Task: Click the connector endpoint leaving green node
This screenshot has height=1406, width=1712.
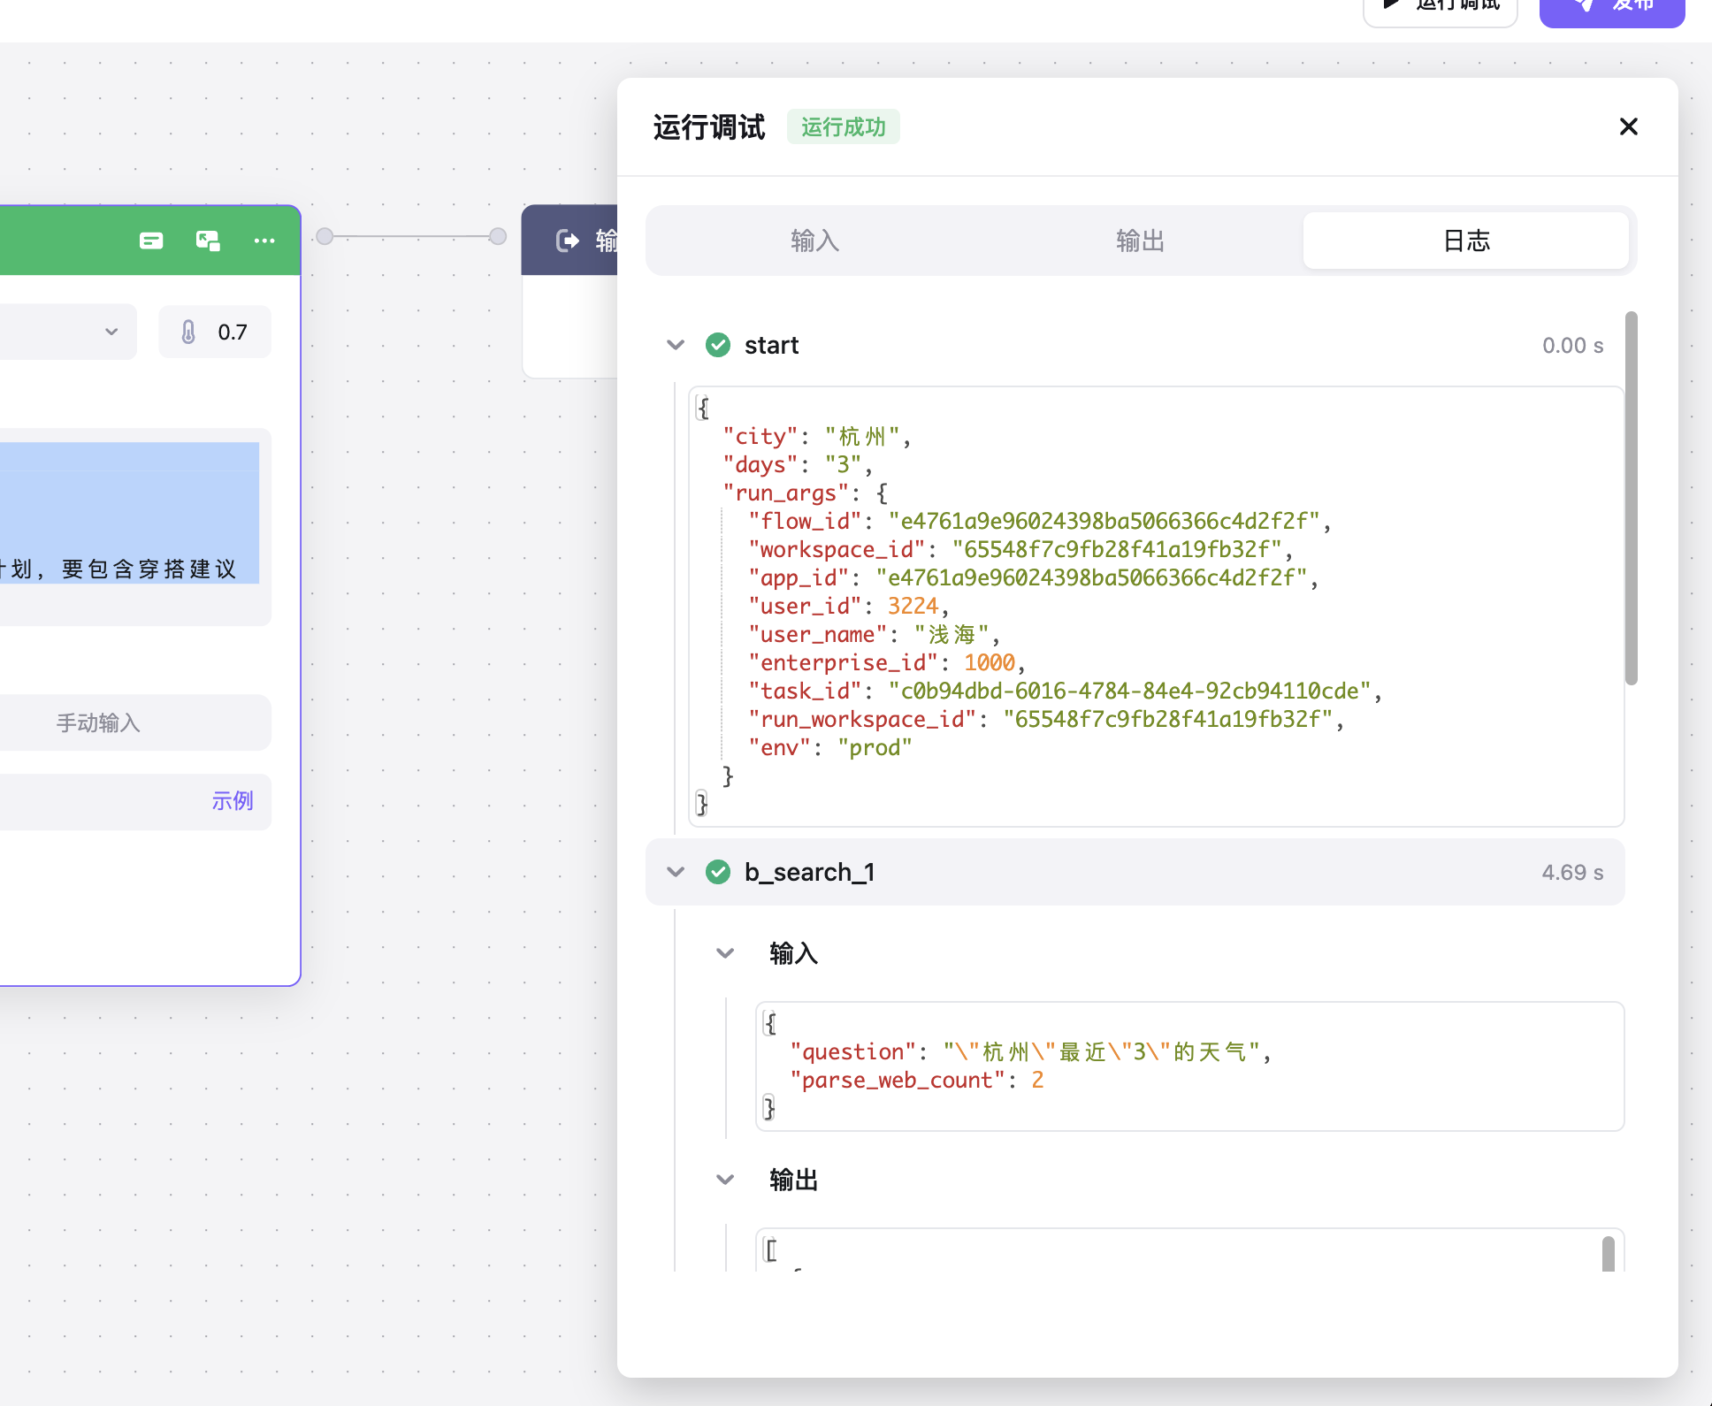Action: point(325,236)
